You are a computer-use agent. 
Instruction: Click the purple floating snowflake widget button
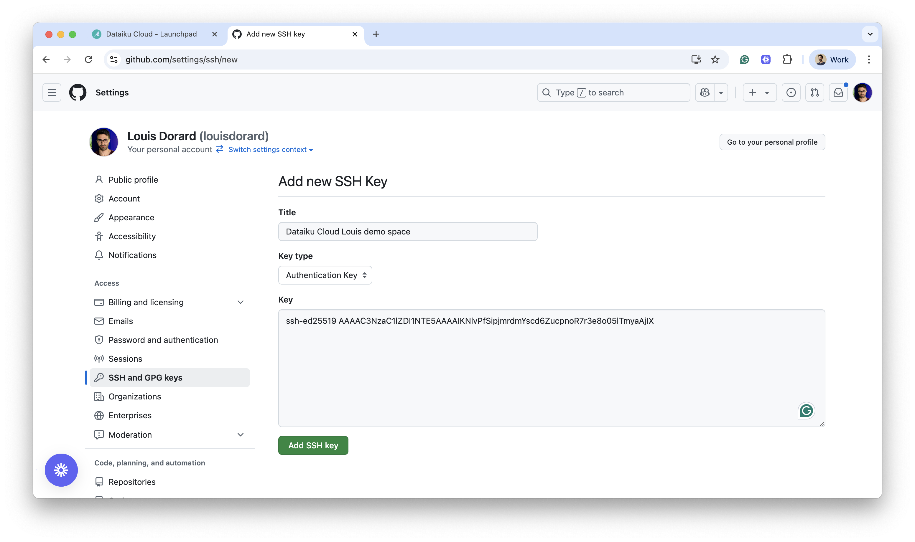61,470
